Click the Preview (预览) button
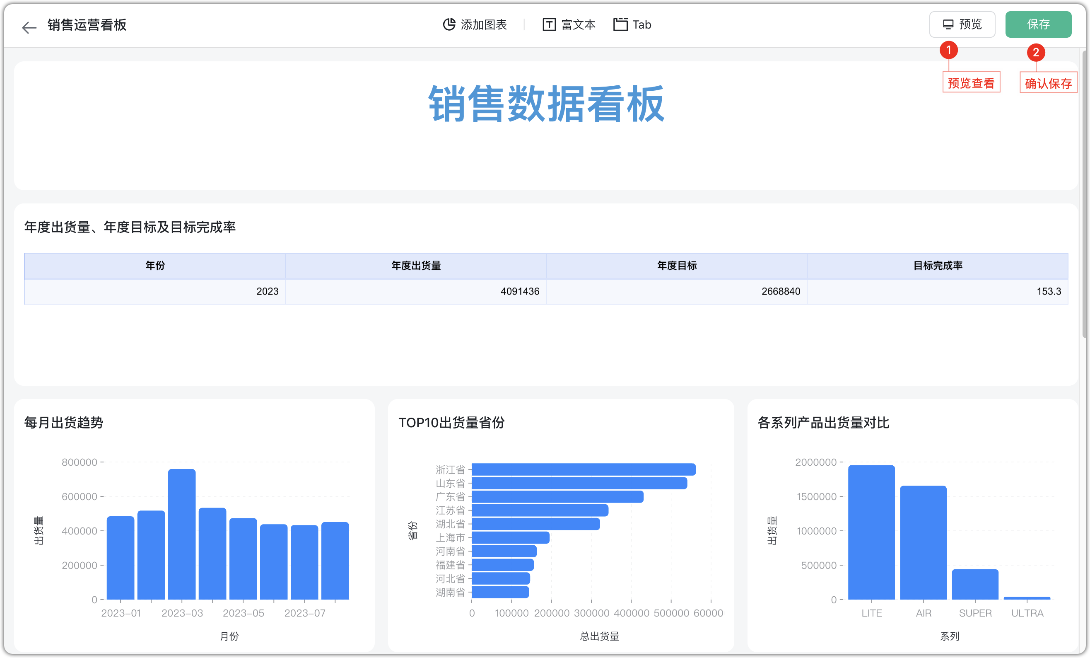Viewport: 1090px width, 658px height. [x=962, y=24]
